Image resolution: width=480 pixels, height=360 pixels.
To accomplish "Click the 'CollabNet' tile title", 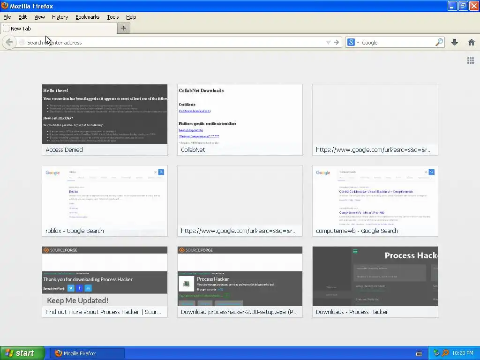I will click(193, 150).
